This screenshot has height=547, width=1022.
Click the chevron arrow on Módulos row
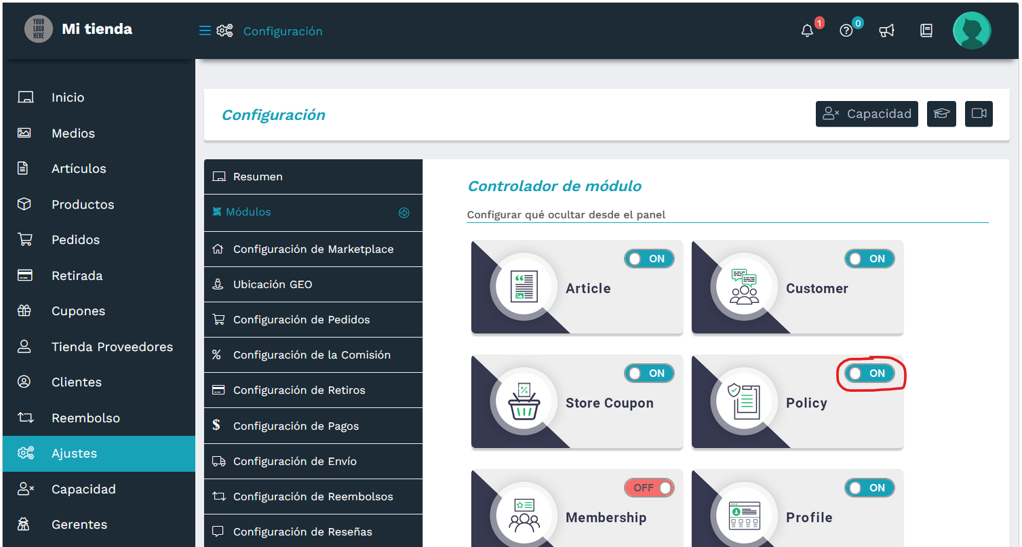[404, 212]
